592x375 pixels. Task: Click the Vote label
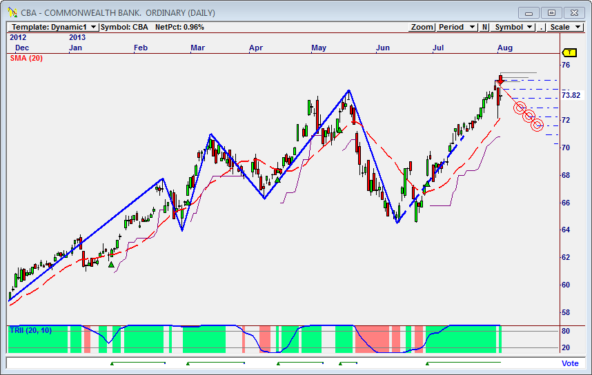coord(570,363)
